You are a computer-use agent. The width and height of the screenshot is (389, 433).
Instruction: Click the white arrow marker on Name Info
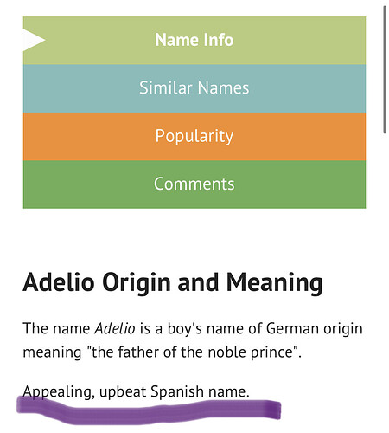[33, 40]
